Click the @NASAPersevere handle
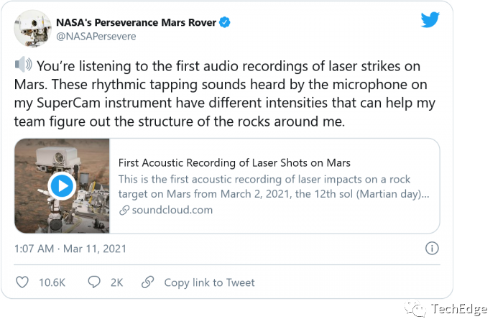The width and height of the screenshot is (503, 332). point(96,37)
